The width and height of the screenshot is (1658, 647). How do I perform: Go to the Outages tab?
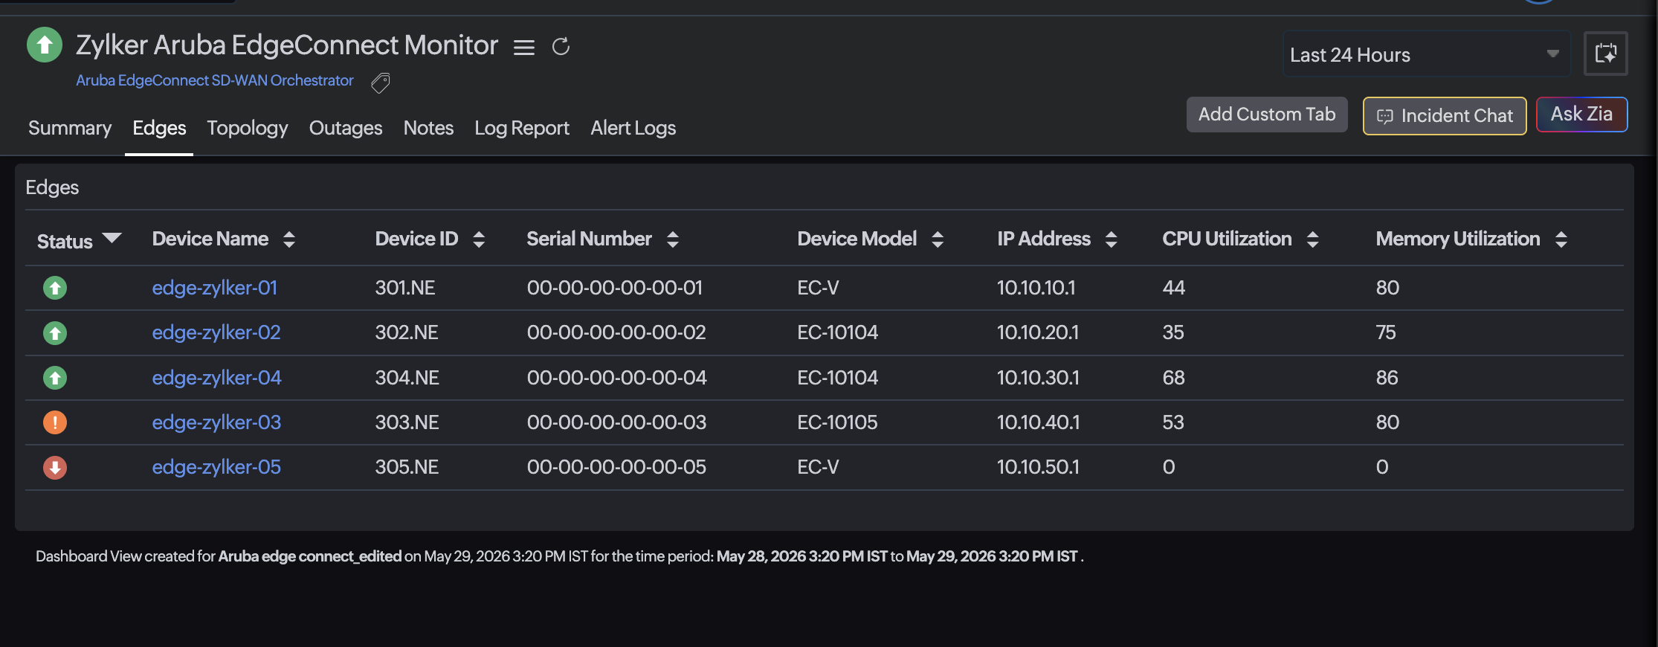pos(346,128)
